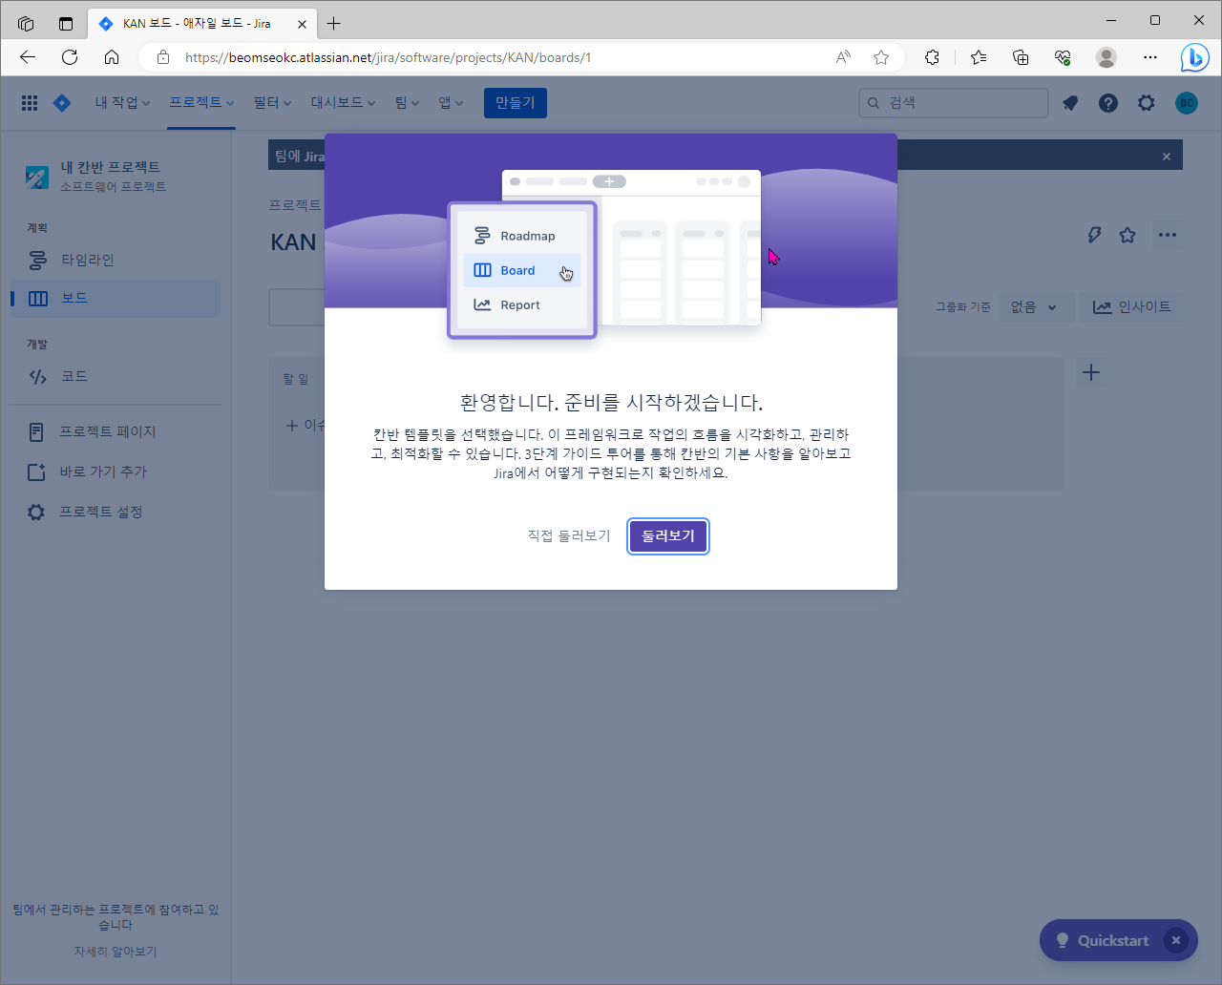Screen dimensions: 1222x985
Task: Click the site info lock icon
Action: pos(163,57)
